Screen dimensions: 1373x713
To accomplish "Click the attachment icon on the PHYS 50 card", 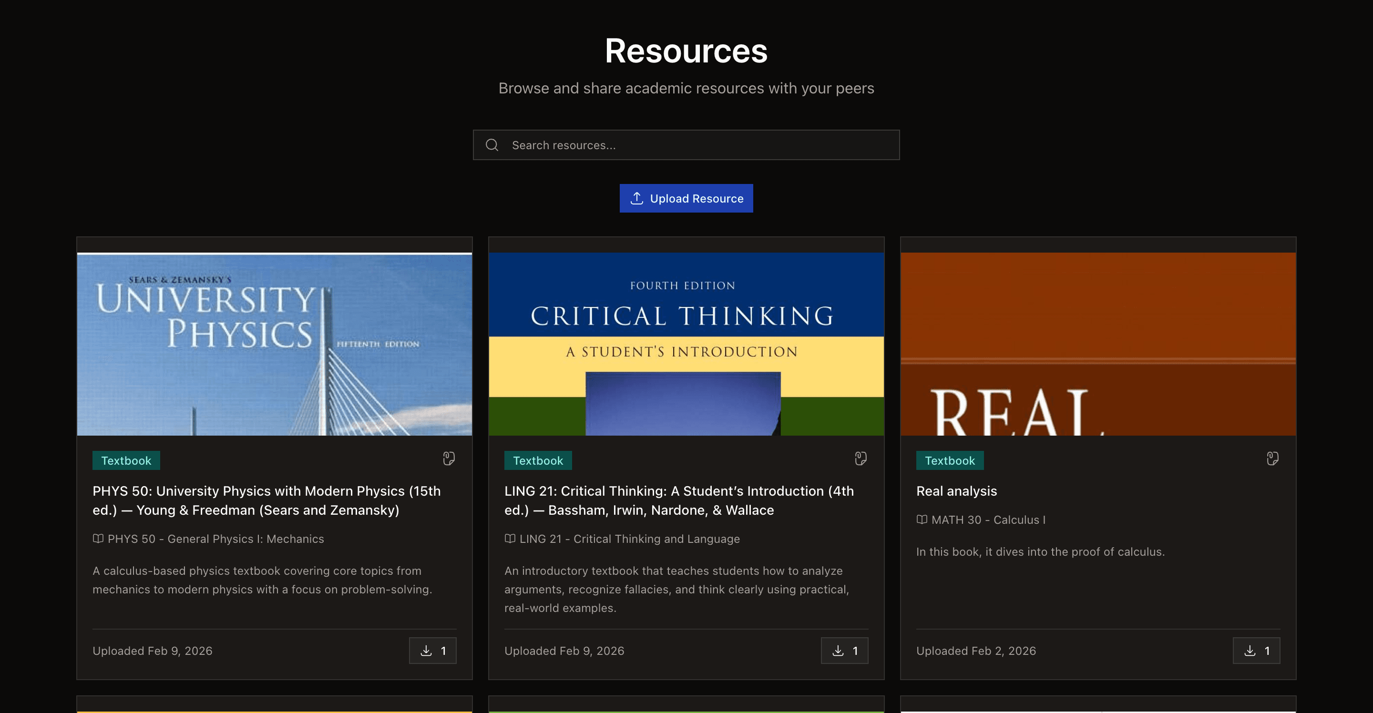I will click(x=448, y=458).
